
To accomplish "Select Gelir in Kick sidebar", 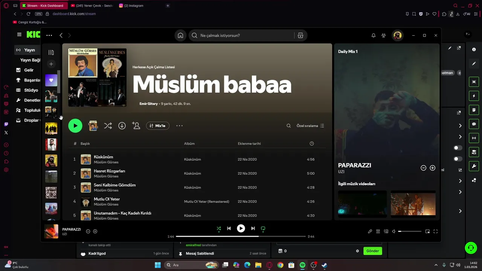I will (x=29, y=70).
